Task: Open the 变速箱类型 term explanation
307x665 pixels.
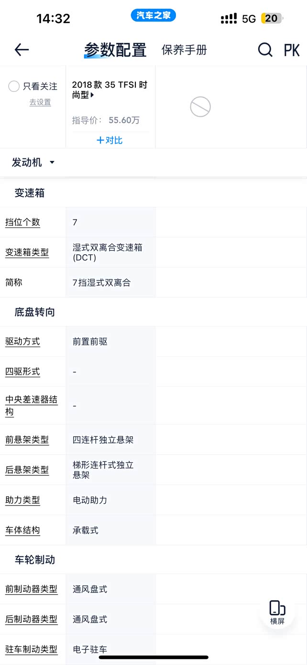Action: [27, 252]
